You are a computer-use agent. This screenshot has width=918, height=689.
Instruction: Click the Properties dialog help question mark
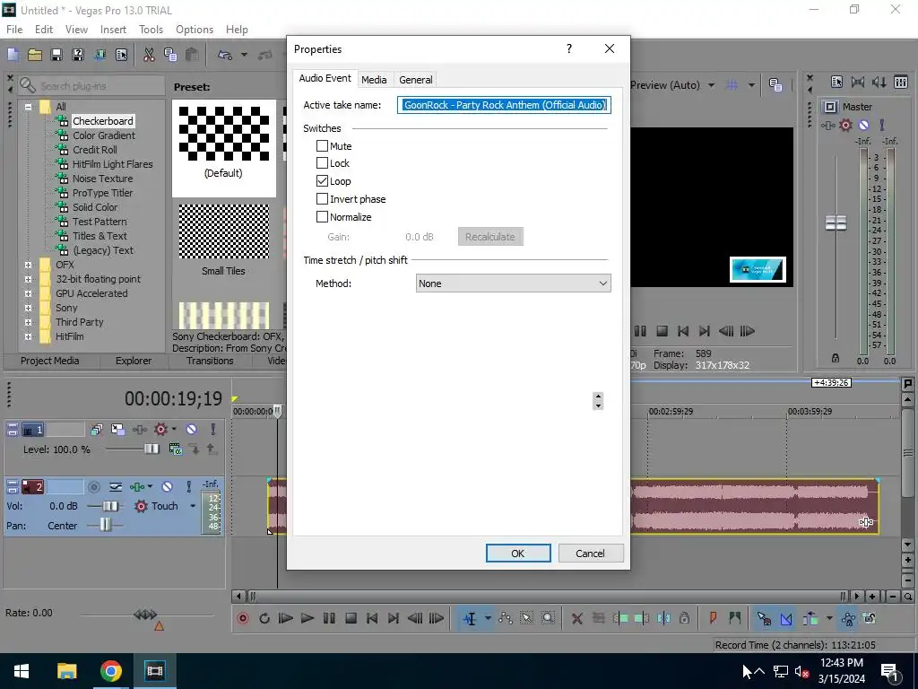(x=569, y=48)
